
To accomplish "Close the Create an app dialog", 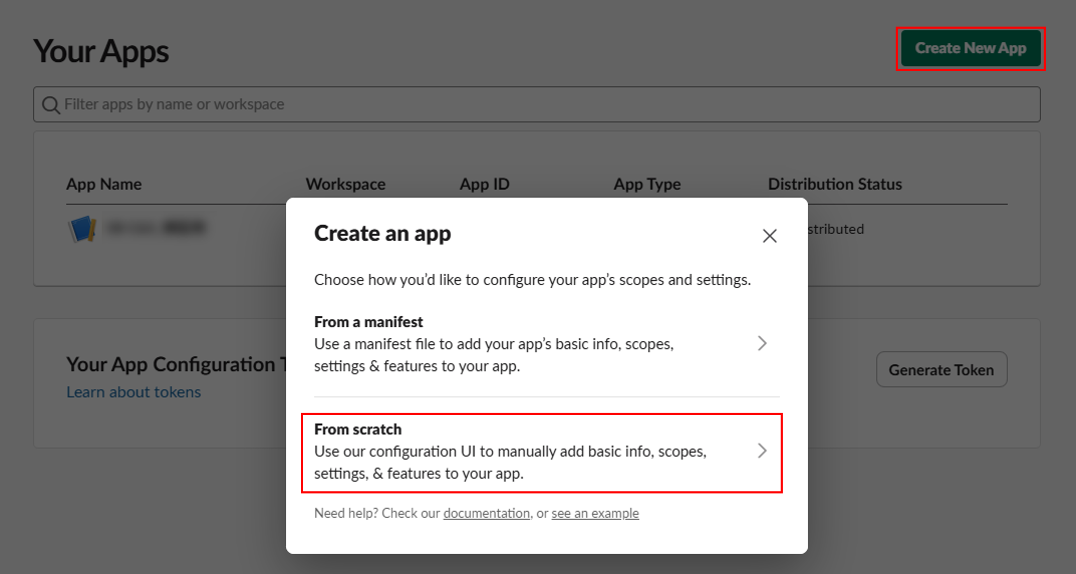I will point(769,236).
